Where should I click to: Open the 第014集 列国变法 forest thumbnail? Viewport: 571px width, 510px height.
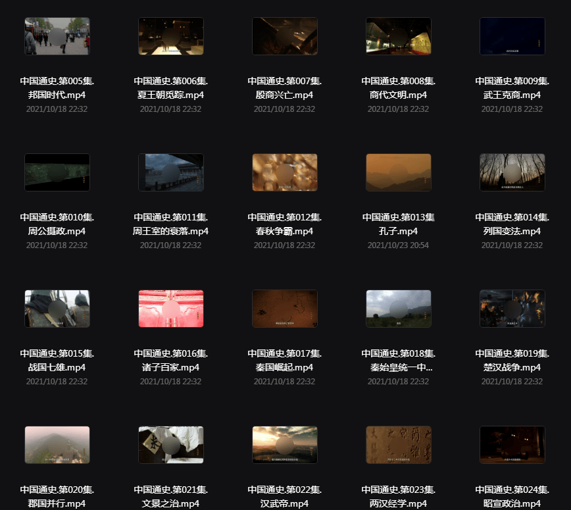pyautogui.click(x=512, y=172)
